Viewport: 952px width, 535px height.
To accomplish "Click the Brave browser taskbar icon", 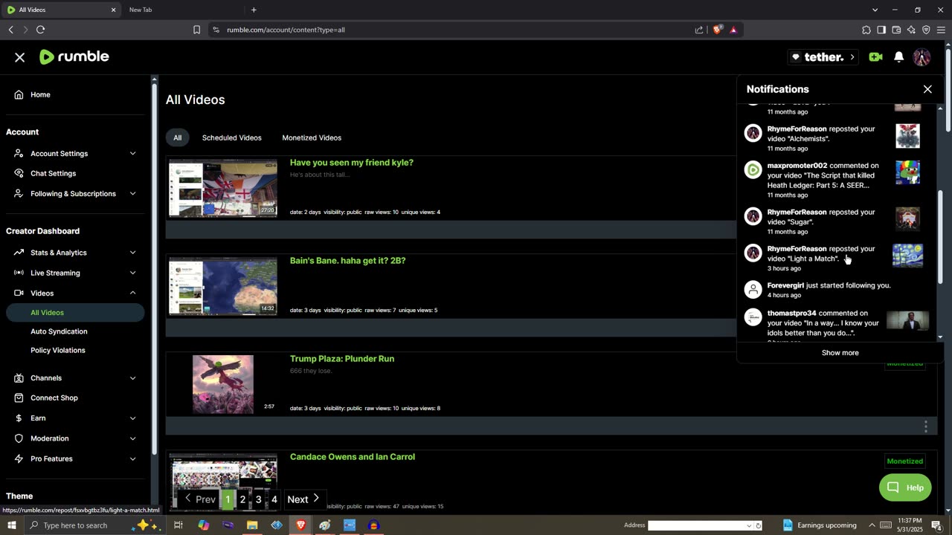I will coord(301,525).
